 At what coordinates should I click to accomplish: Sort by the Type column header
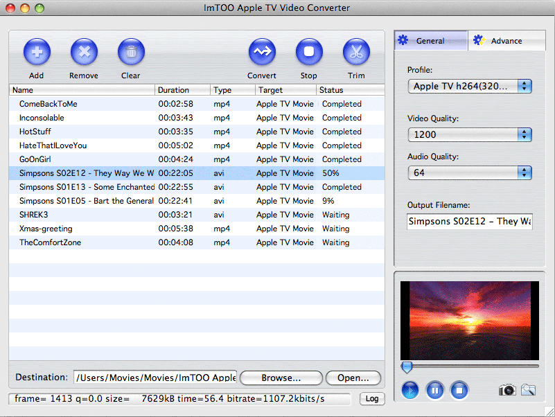coord(233,90)
